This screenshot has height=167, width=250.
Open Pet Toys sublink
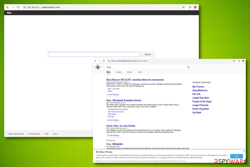[111, 117]
